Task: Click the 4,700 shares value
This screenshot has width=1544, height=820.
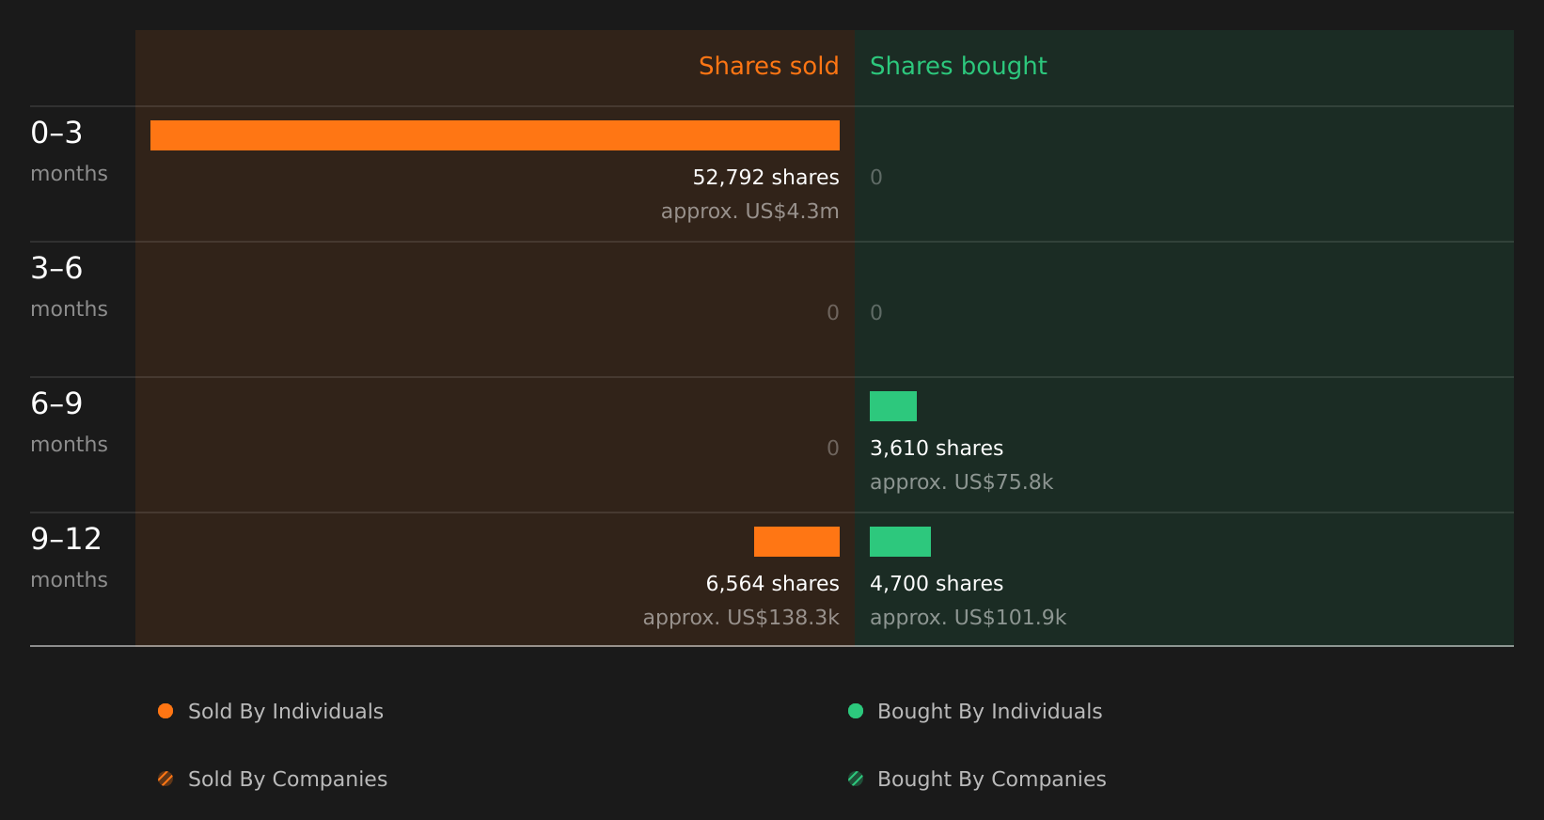Action: [x=937, y=584]
